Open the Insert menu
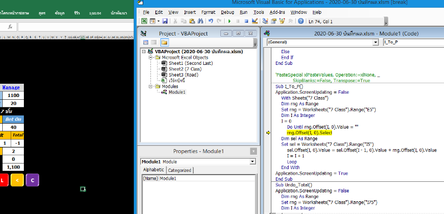The width and height of the screenshot is (444, 214). (190, 12)
